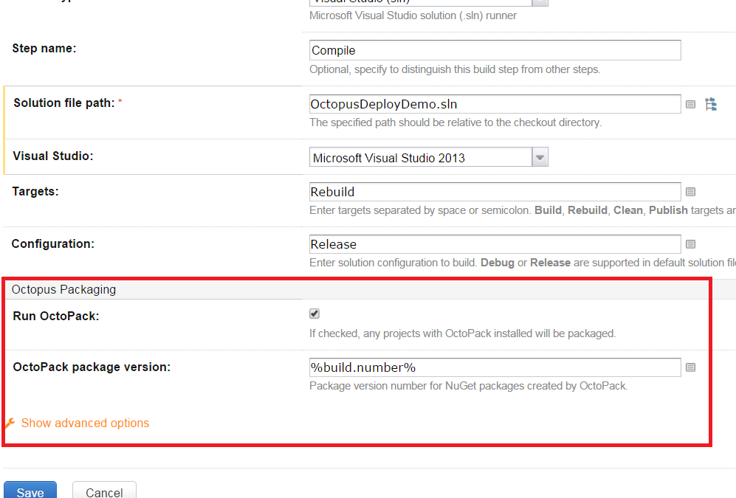Click the Run OctoPack label text
Image resolution: width=736 pixels, height=498 pixels.
tap(56, 316)
